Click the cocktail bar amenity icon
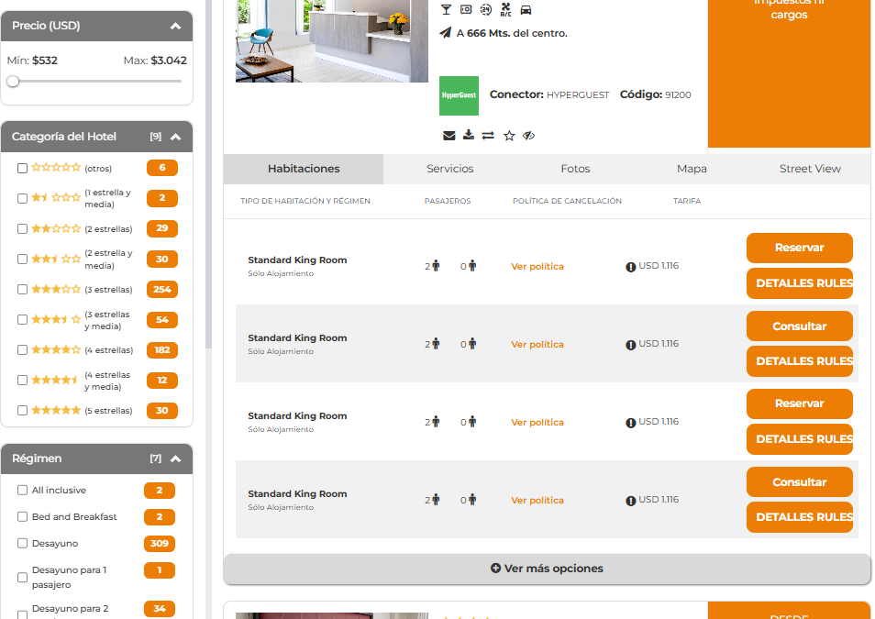 [446, 10]
